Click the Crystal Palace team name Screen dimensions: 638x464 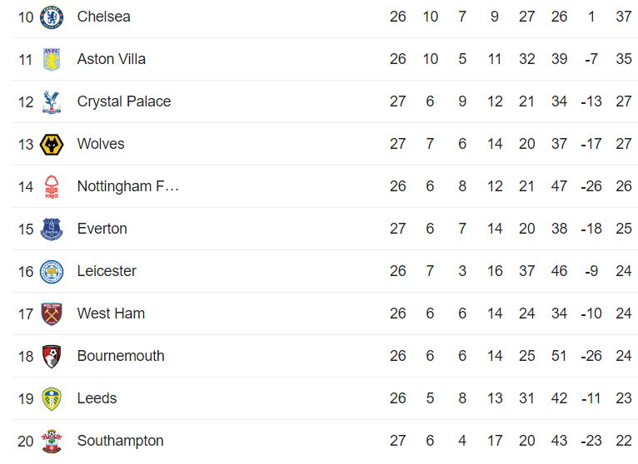pos(123,101)
